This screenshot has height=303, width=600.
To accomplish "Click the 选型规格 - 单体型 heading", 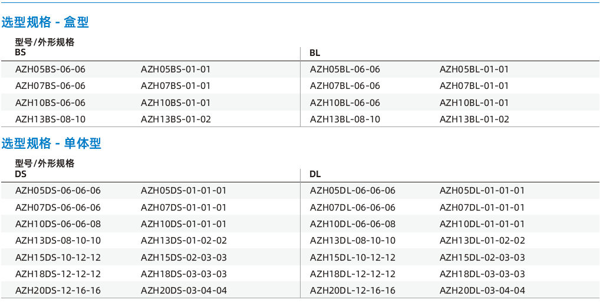I will click(x=51, y=144).
